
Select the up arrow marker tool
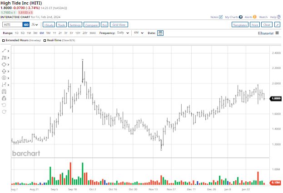[4, 71]
